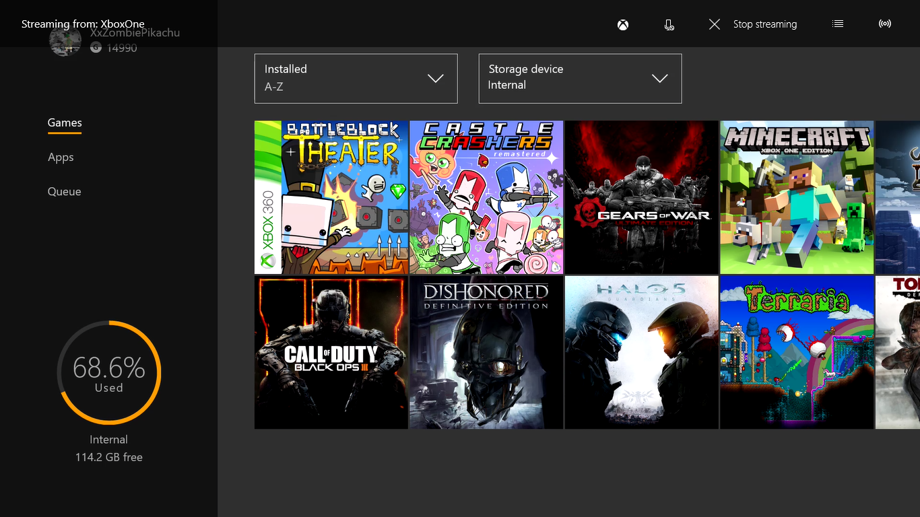Screen dimensions: 920x517
Task: Click the gamerscore G icon
Action: (x=96, y=48)
